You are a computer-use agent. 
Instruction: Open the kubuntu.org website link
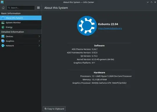click(x=110, y=28)
